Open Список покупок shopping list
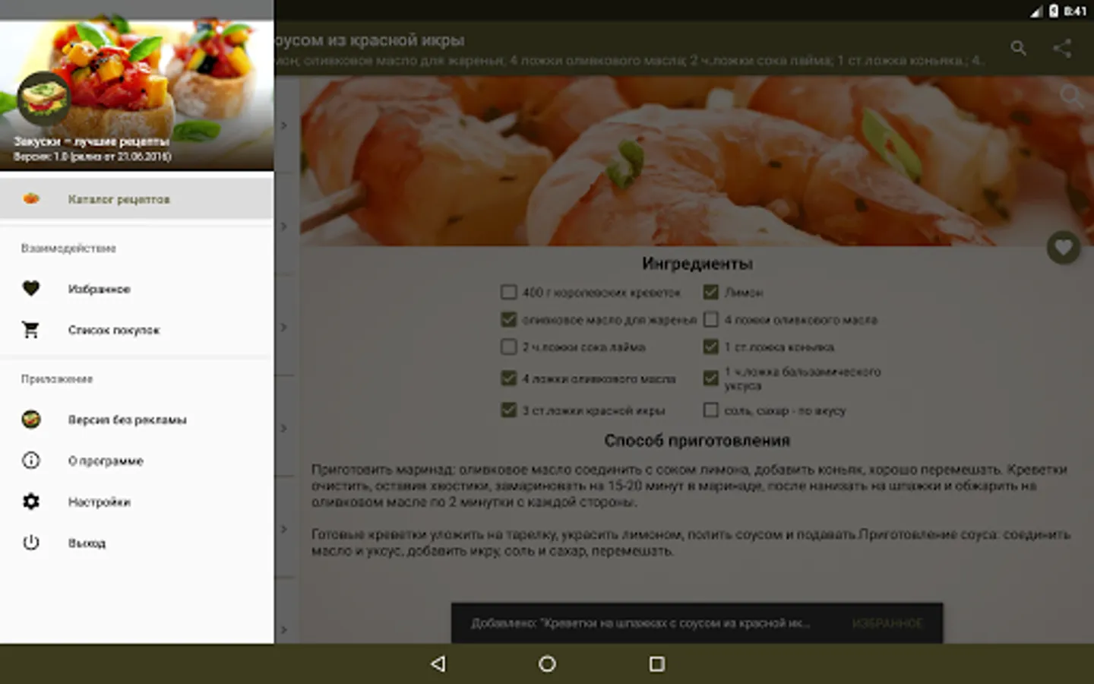The width and height of the screenshot is (1094, 684). coord(137,330)
